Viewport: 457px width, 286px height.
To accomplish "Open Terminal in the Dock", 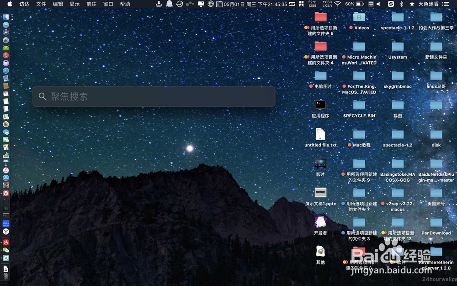I will pyautogui.click(x=6, y=201).
